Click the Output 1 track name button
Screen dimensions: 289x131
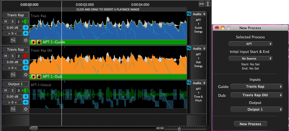point(15,84)
